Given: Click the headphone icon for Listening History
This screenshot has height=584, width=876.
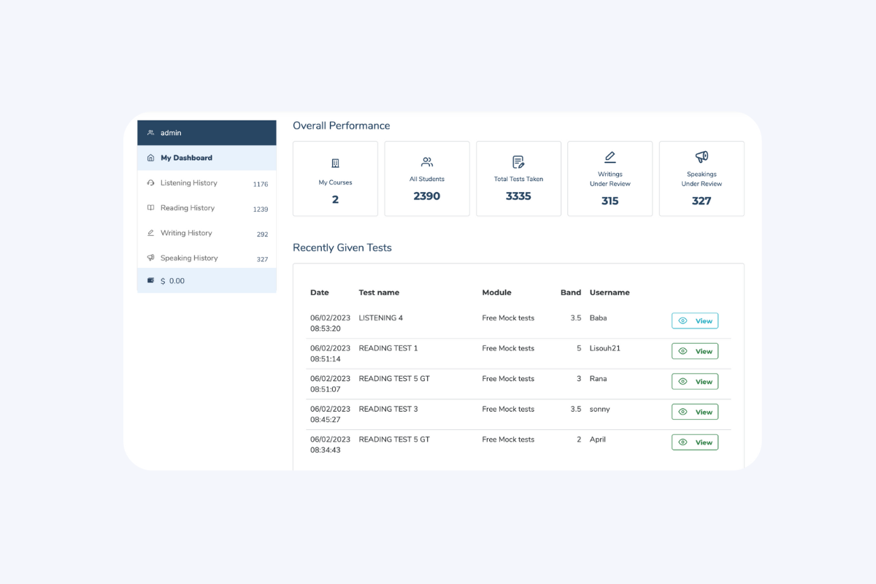Looking at the screenshot, I should pyautogui.click(x=150, y=183).
